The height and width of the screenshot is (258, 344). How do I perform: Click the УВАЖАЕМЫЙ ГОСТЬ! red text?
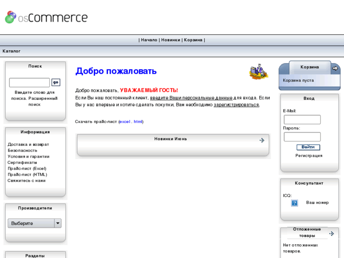point(149,90)
